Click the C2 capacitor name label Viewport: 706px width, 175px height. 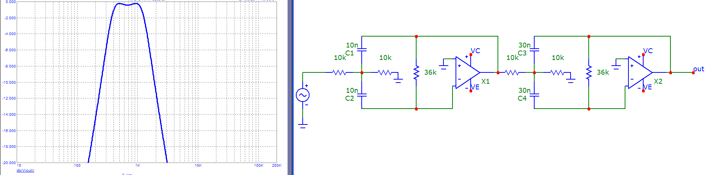350,98
